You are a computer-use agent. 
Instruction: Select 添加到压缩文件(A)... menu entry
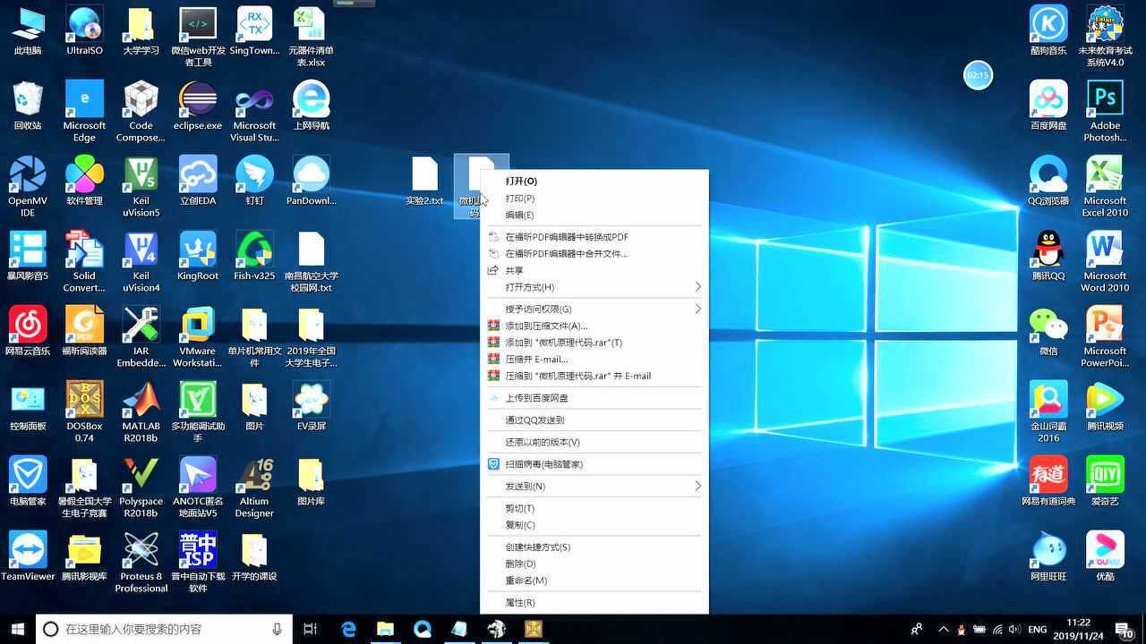click(546, 326)
